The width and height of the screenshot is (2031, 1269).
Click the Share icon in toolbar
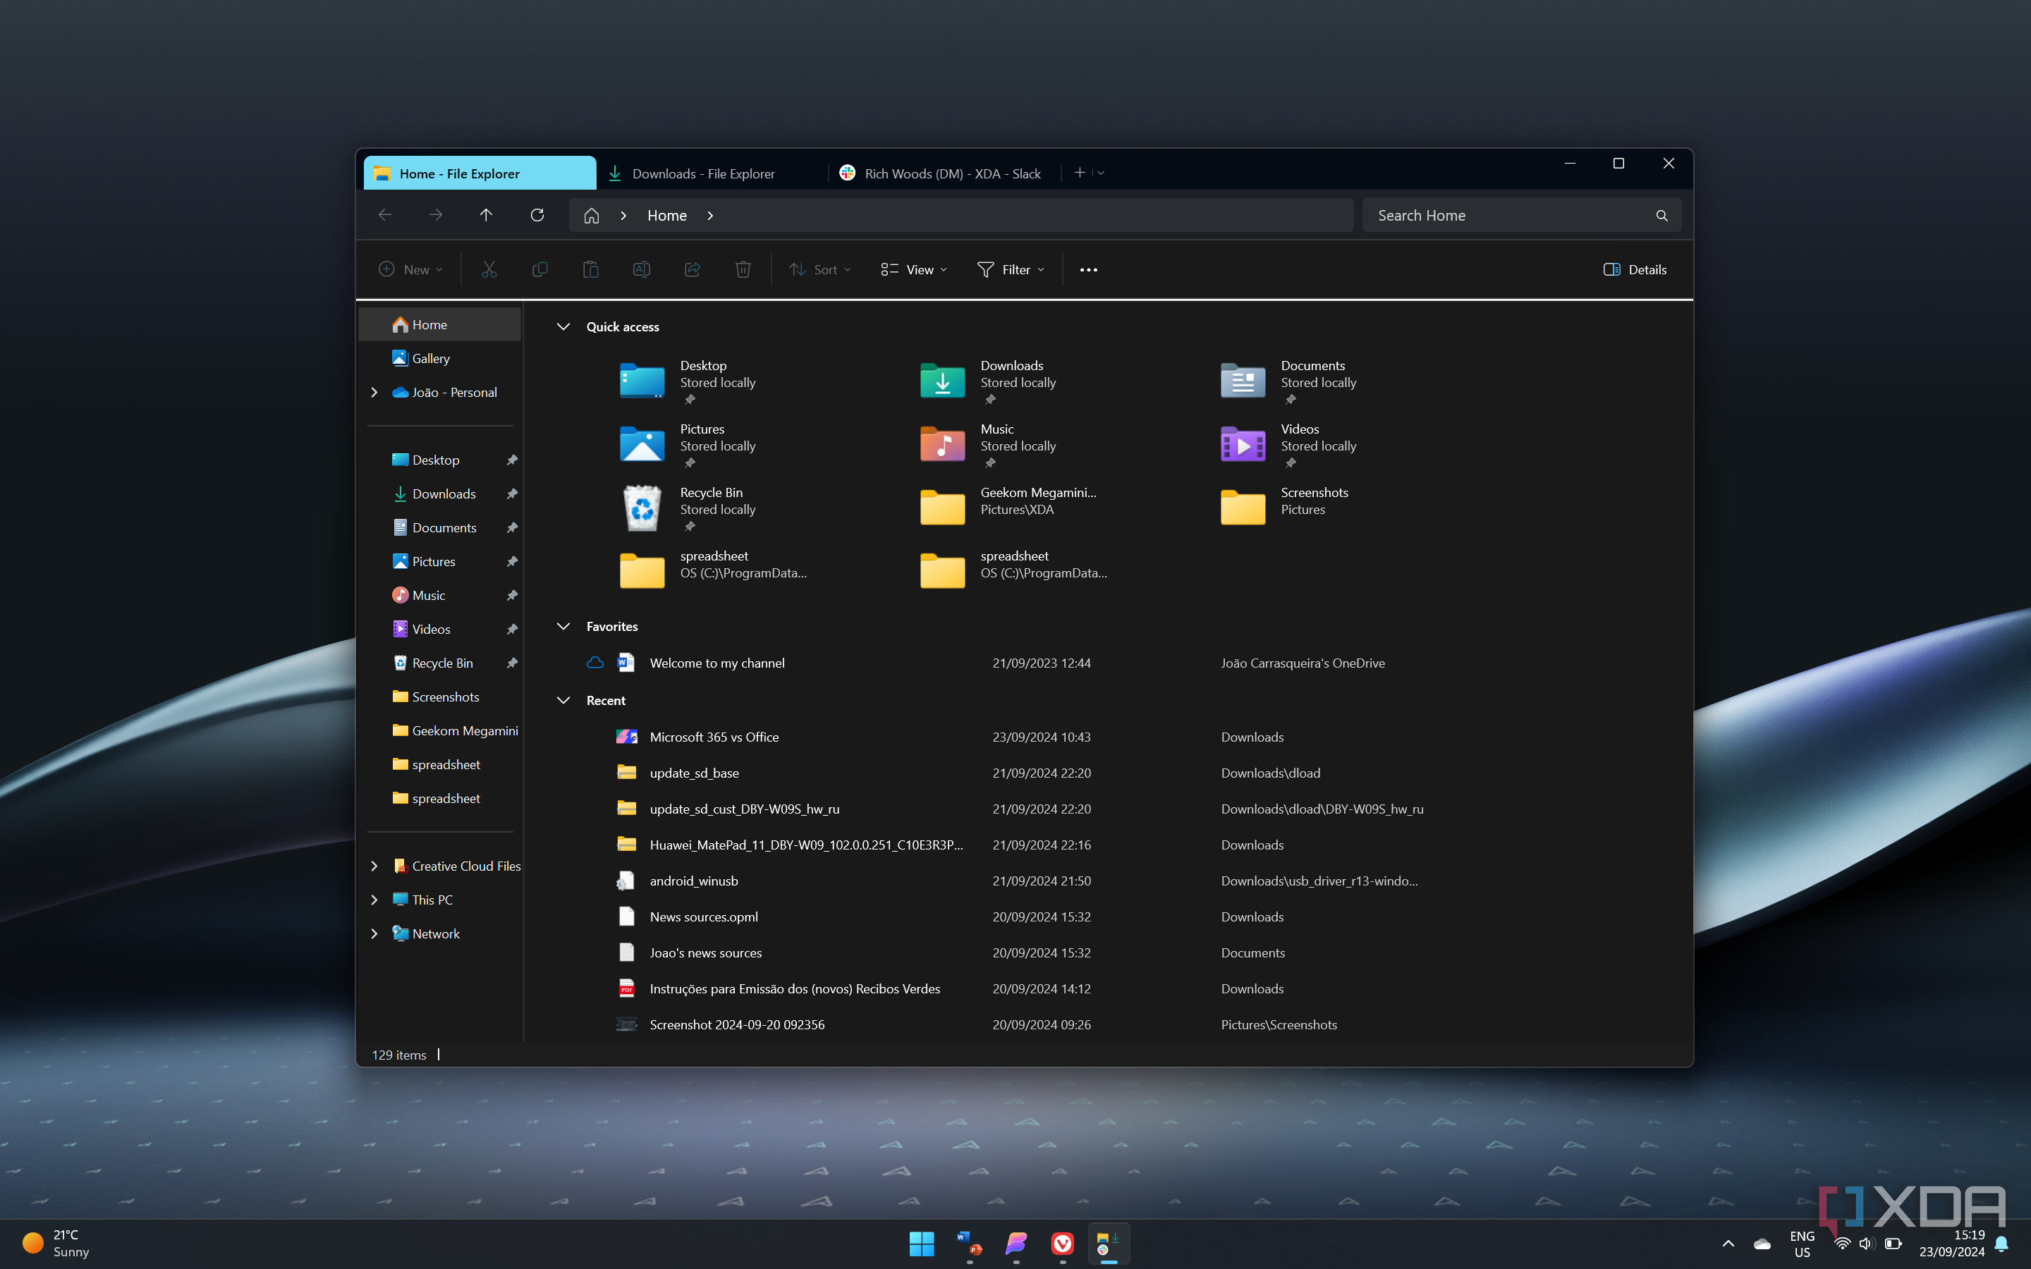[693, 269]
